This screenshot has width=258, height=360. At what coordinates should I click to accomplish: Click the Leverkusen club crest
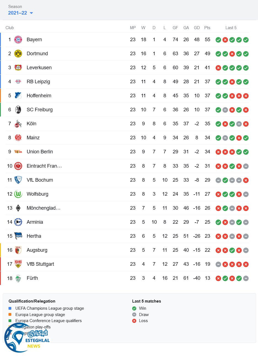pyautogui.click(x=18, y=68)
